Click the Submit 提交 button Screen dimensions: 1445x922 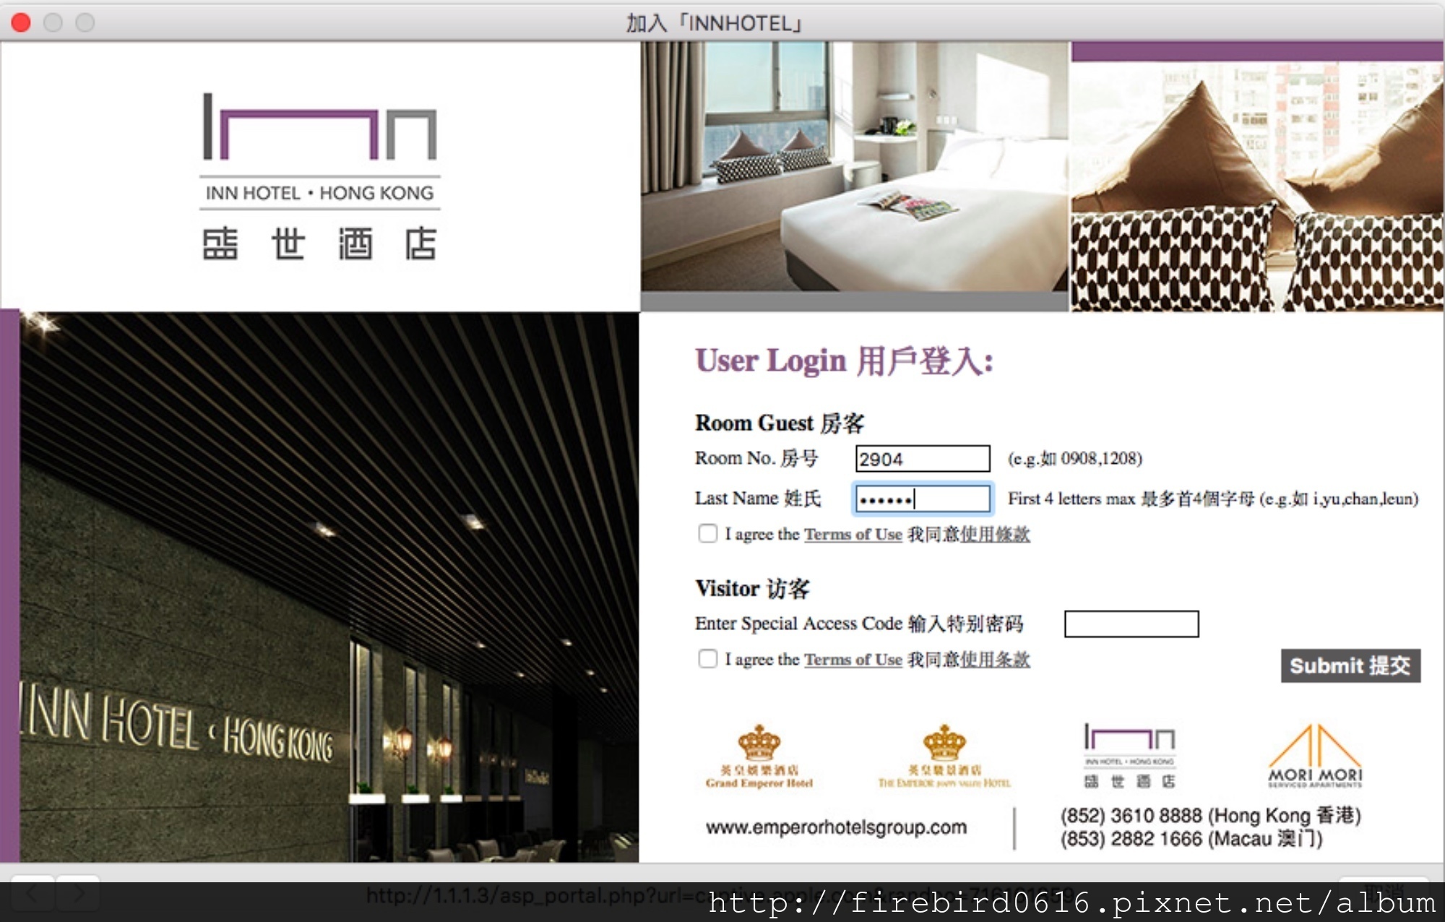coord(1350,665)
